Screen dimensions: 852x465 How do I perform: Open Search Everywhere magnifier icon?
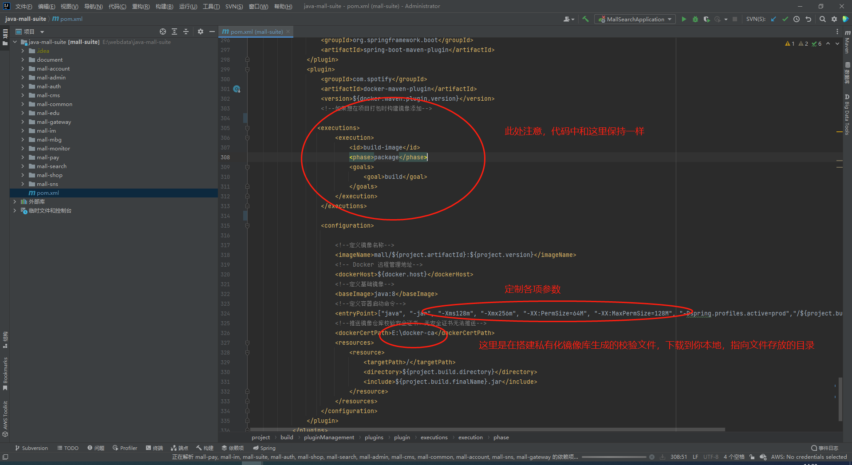[822, 19]
